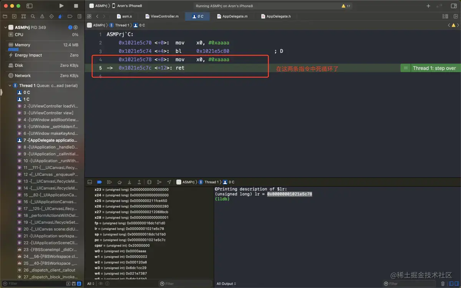Click the ASMPrj scheme selector

[x=98, y=6]
